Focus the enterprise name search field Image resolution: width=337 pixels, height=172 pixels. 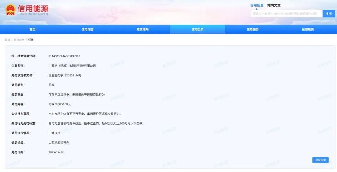[286, 14]
